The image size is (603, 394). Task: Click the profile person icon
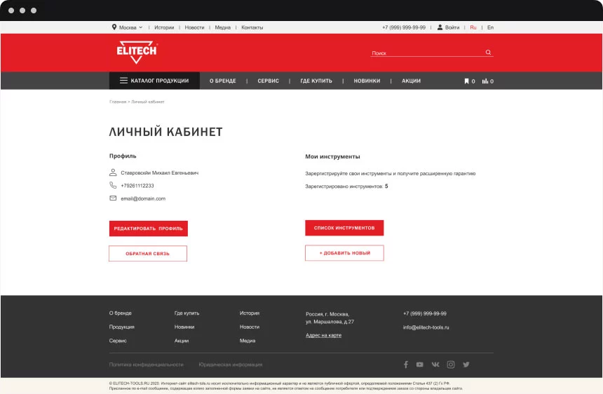coord(113,172)
